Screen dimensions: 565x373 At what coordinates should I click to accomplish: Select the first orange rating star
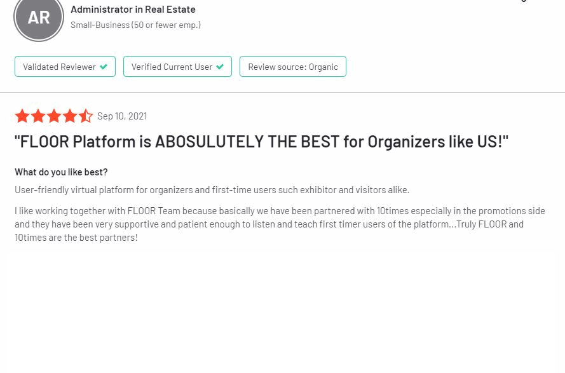click(22, 116)
